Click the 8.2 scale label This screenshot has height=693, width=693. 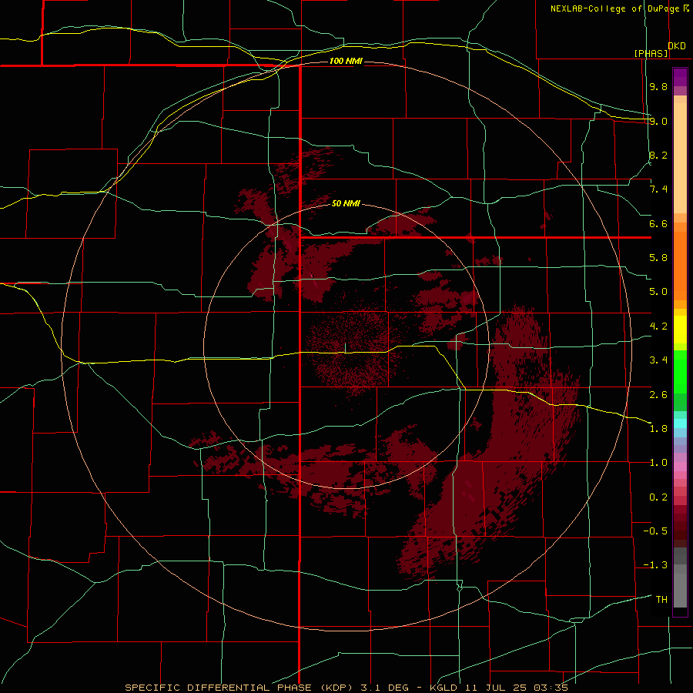658,155
